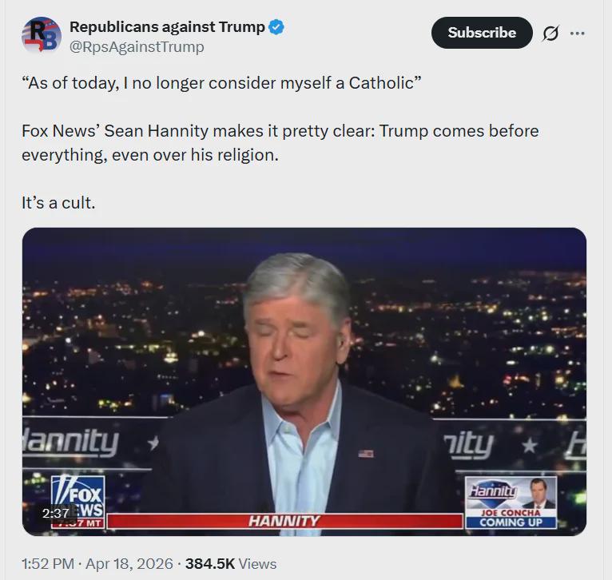This screenshot has width=612, height=580.
Task: View the 384.5K Views count
Action: pyautogui.click(x=231, y=563)
